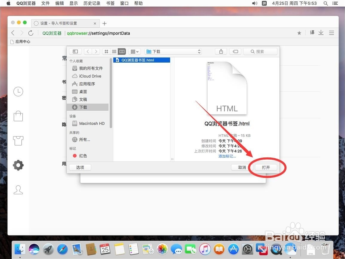Select QQ浏览器书签.html file in list
This screenshot has height=259, width=345.
click(142, 60)
